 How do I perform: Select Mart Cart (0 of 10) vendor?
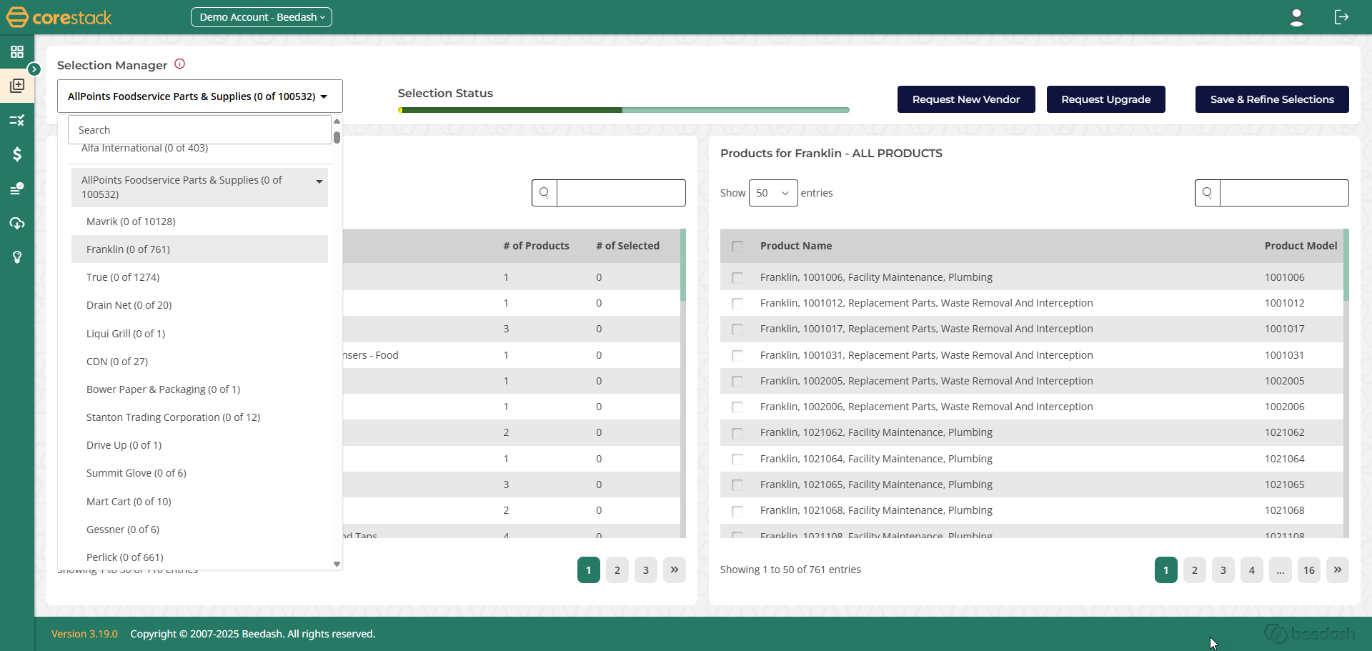[x=199, y=502]
